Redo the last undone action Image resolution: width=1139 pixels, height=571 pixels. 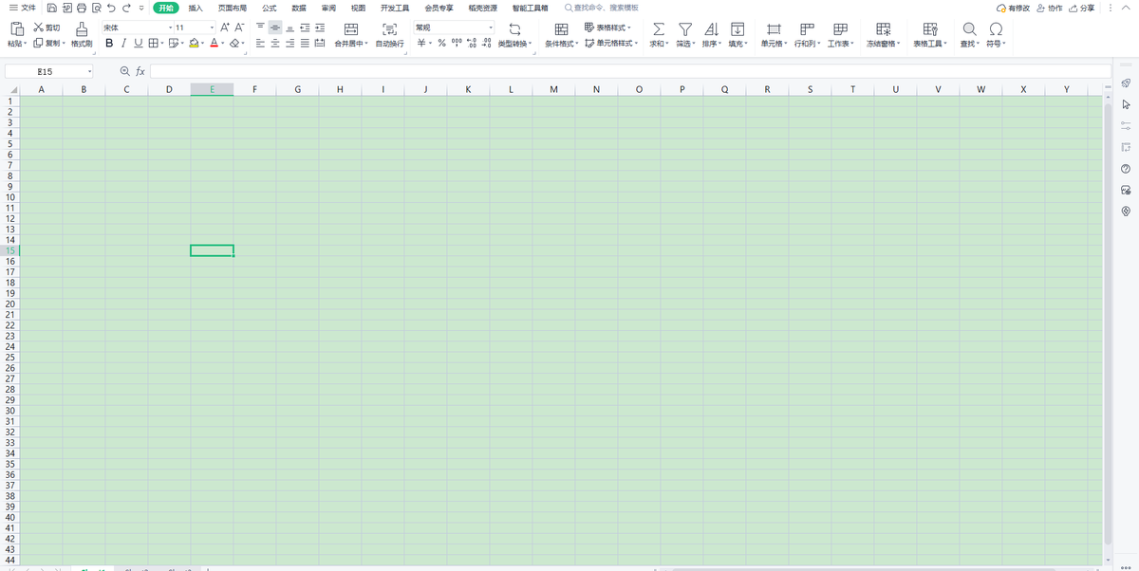coord(126,8)
